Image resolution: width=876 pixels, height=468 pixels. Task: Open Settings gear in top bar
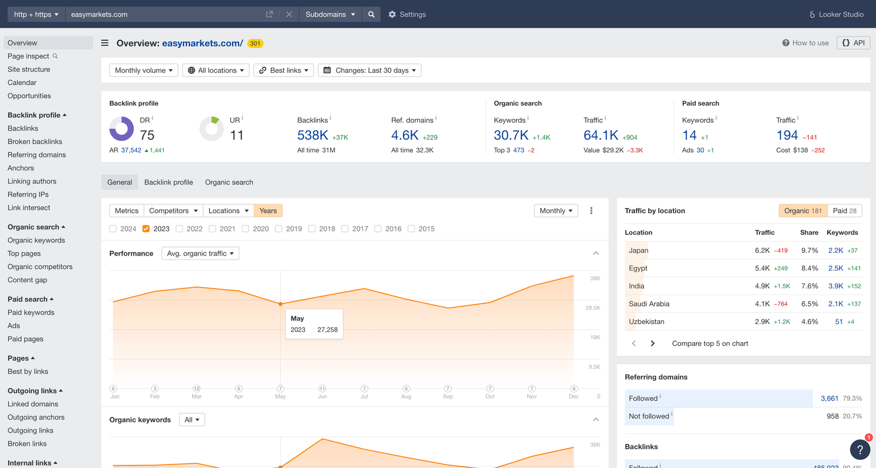point(392,14)
